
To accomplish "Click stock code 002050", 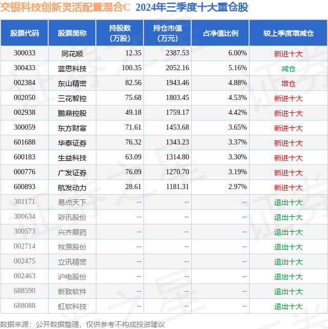I will [25, 98].
